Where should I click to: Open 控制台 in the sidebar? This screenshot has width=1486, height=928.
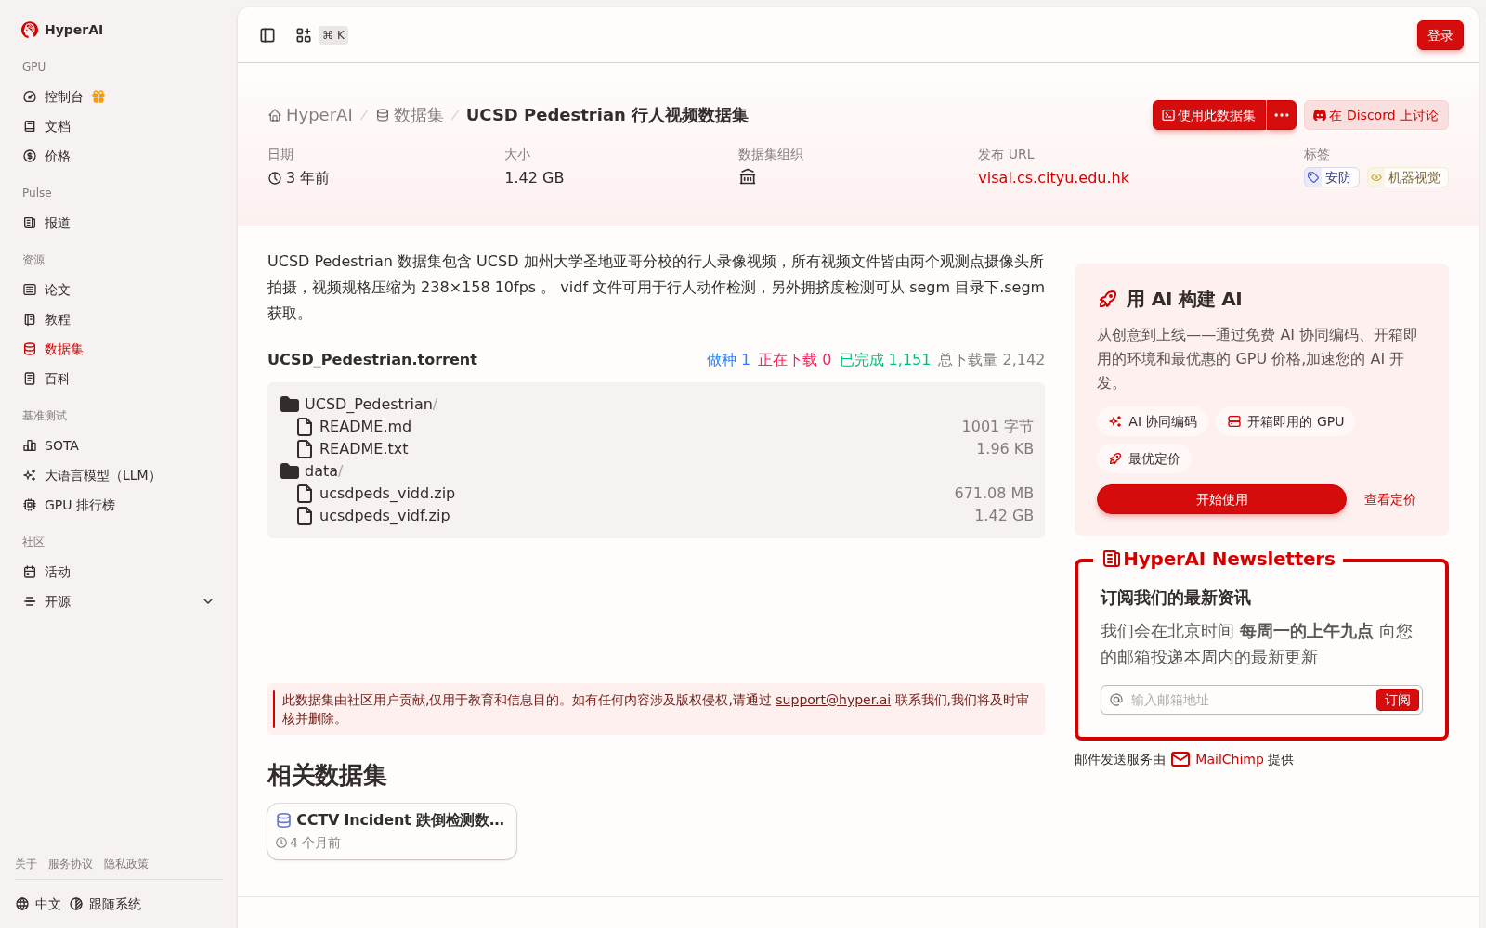pyautogui.click(x=64, y=97)
